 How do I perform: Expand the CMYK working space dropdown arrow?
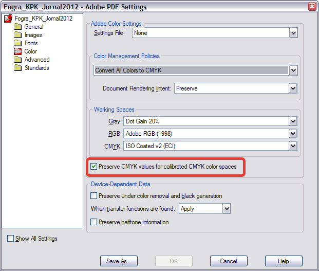293,146
